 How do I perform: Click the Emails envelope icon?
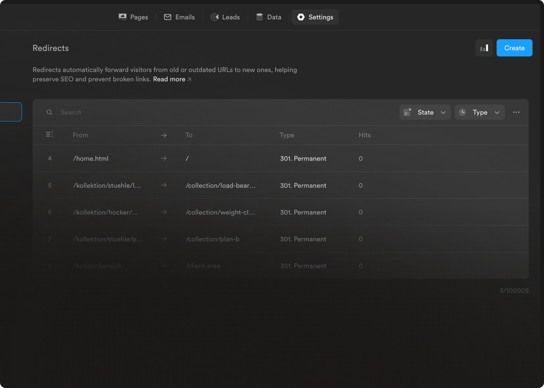tap(167, 17)
